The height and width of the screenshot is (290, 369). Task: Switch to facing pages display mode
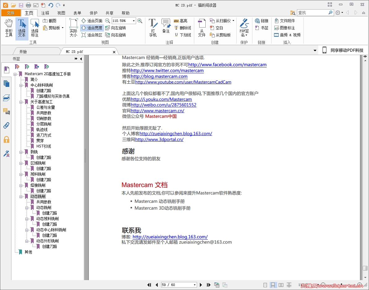281,285
